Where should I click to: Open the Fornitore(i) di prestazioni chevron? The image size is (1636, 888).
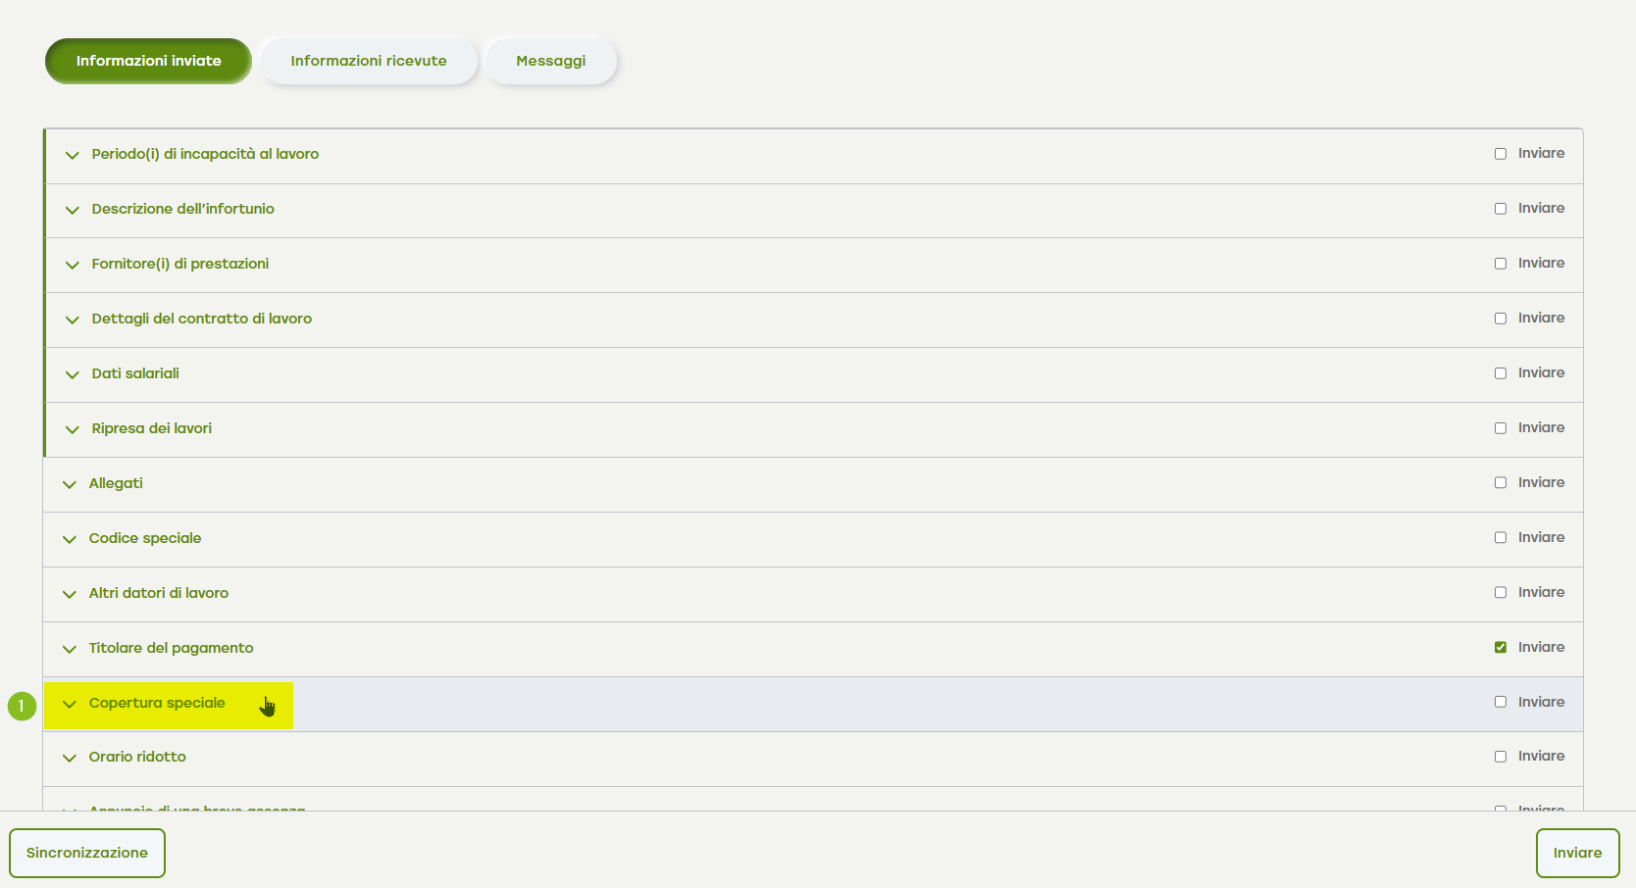(x=72, y=265)
